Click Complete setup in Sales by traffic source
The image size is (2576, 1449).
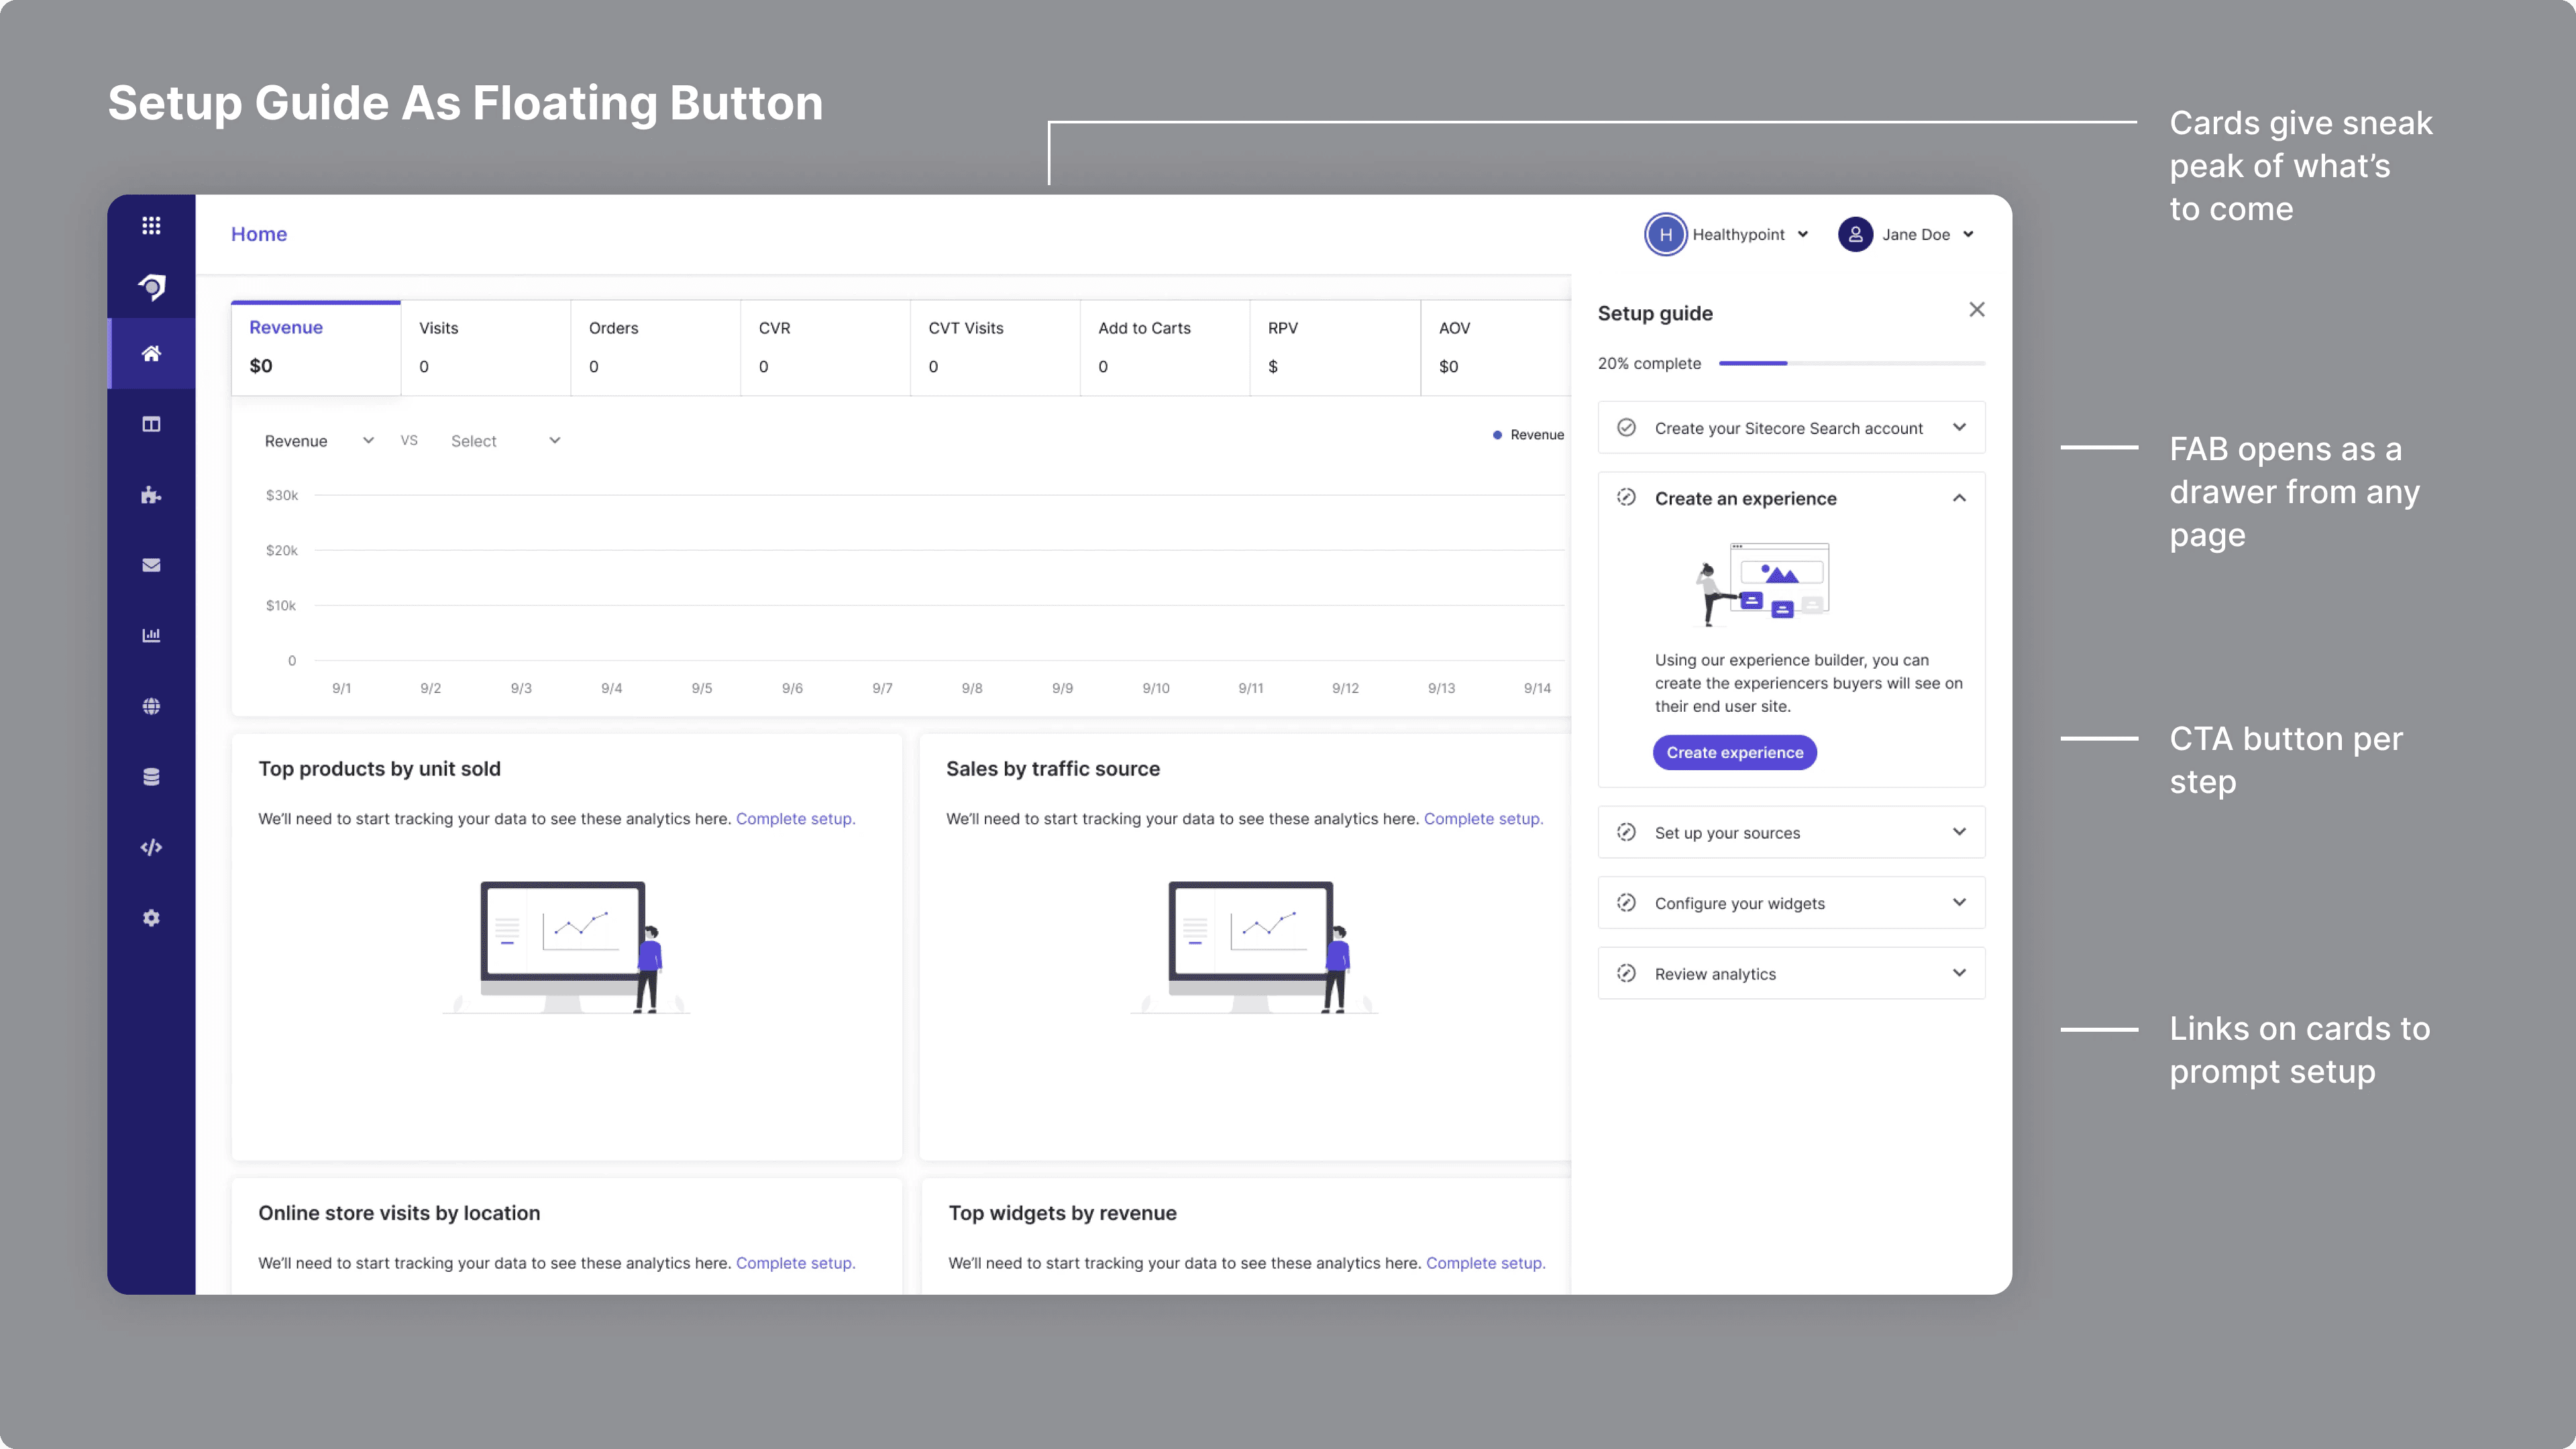click(1484, 818)
